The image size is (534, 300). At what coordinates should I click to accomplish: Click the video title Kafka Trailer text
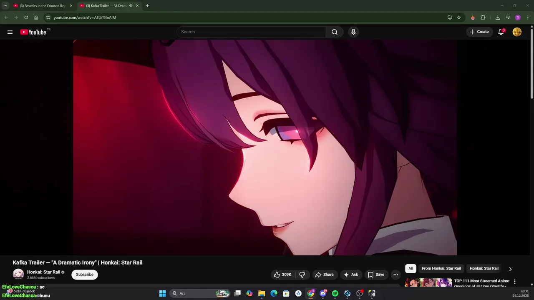78,262
